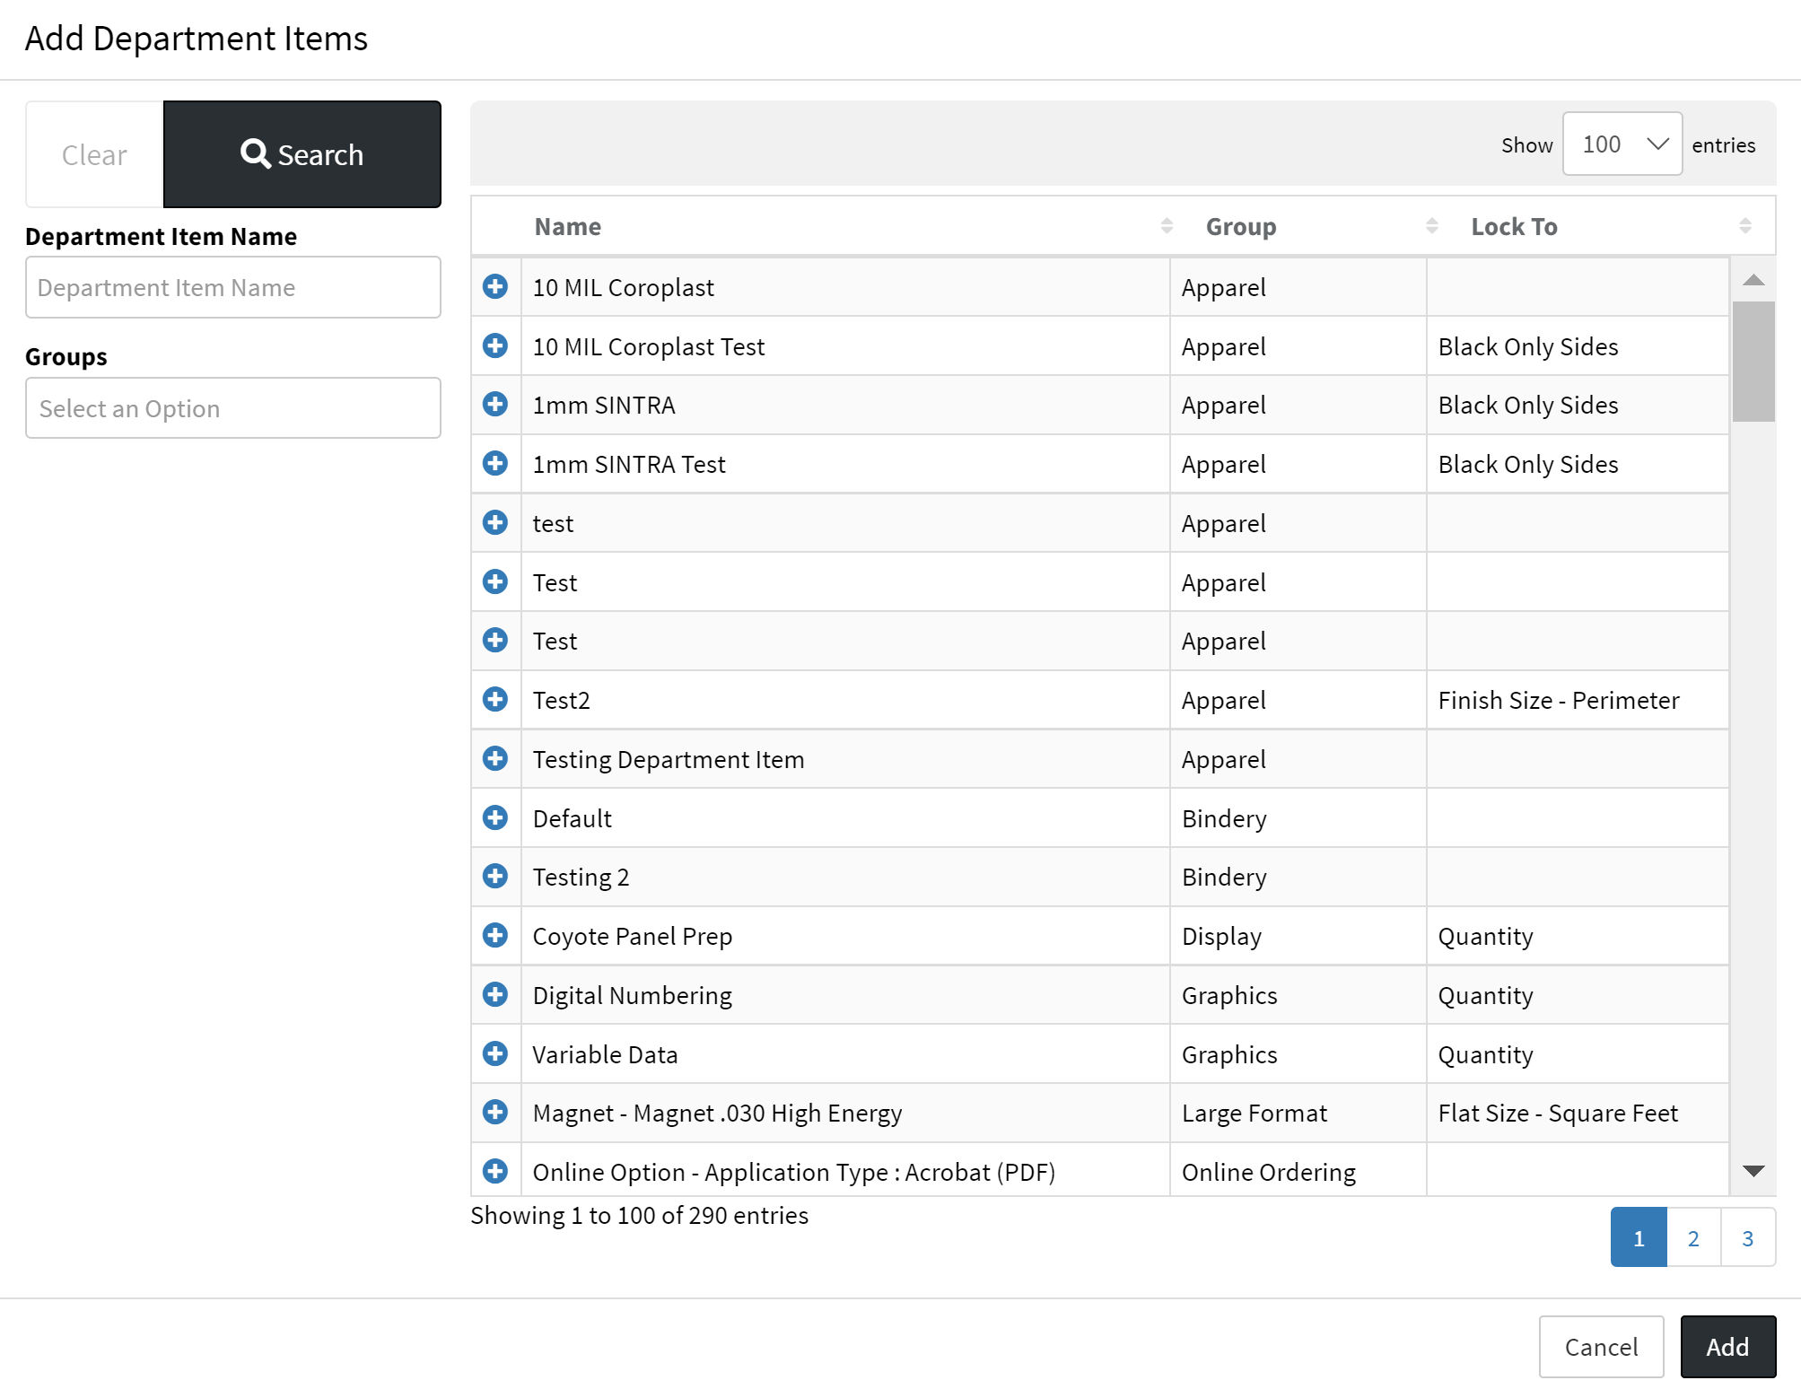The image size is (1801, 1389).
Task: Focus the Department Item Name field
Action: click(232, 287)
